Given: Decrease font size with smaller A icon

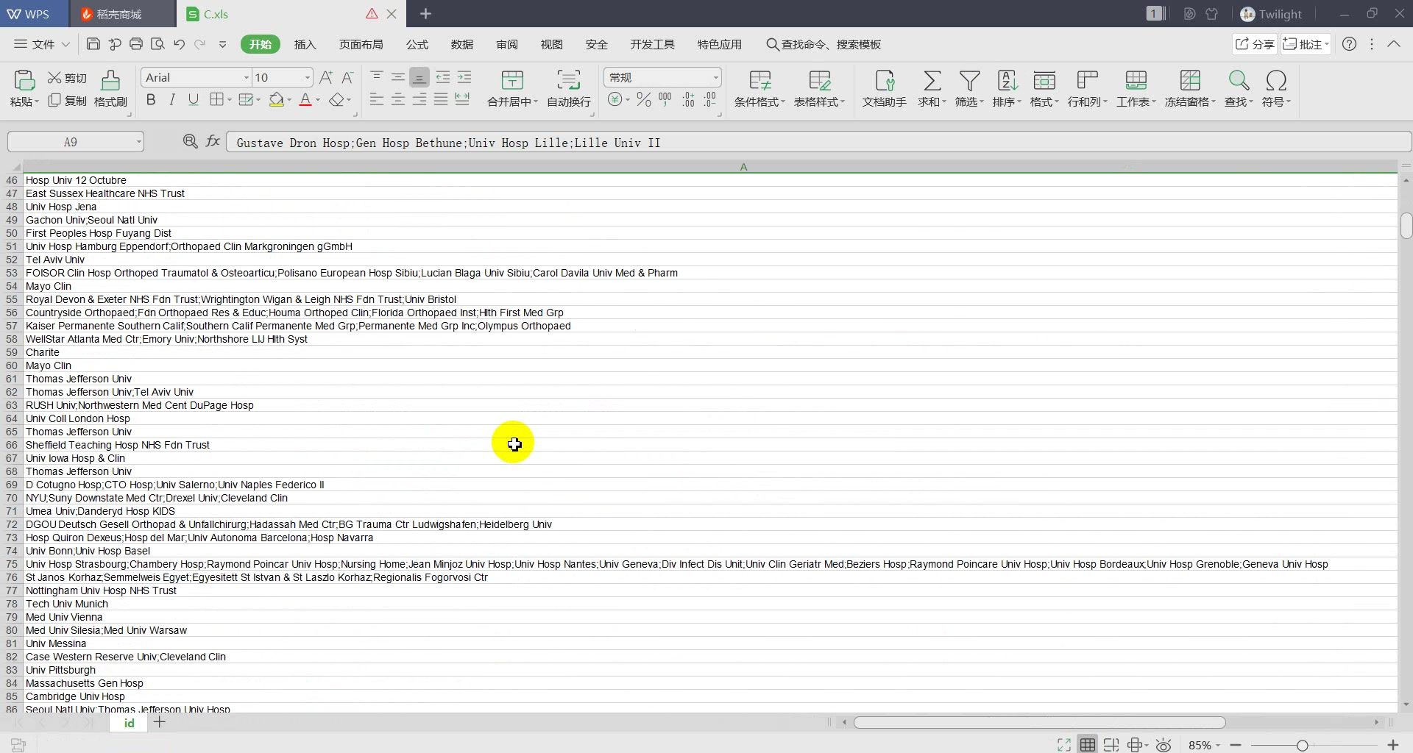Looking at the screenshot, I should coord(348,77).
